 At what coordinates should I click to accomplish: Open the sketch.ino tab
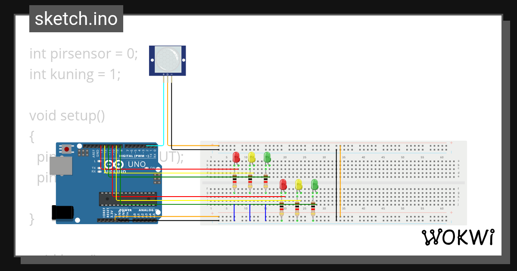[76, 18]
